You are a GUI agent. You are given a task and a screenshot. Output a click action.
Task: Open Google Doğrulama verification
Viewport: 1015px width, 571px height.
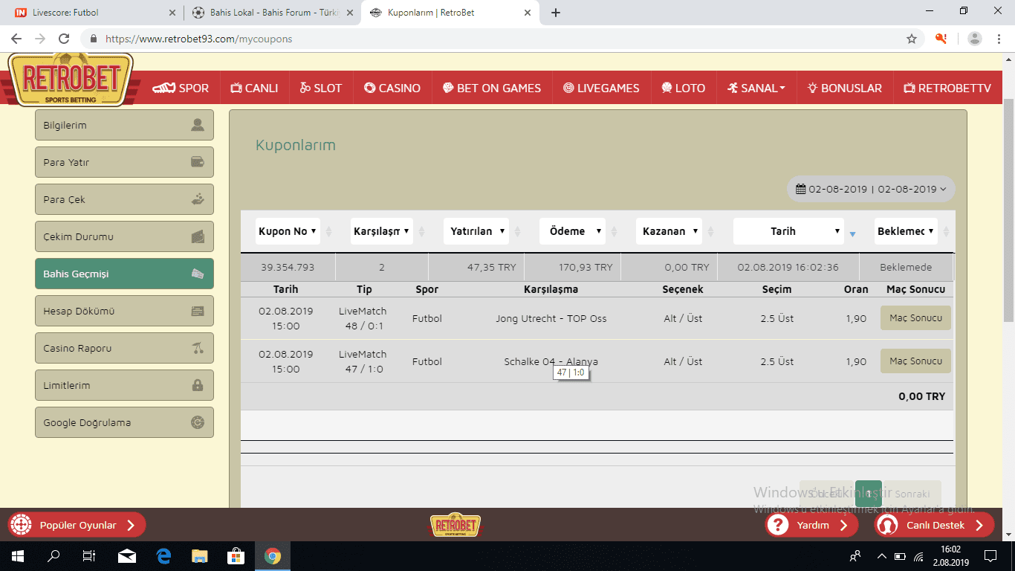(124, 422)
